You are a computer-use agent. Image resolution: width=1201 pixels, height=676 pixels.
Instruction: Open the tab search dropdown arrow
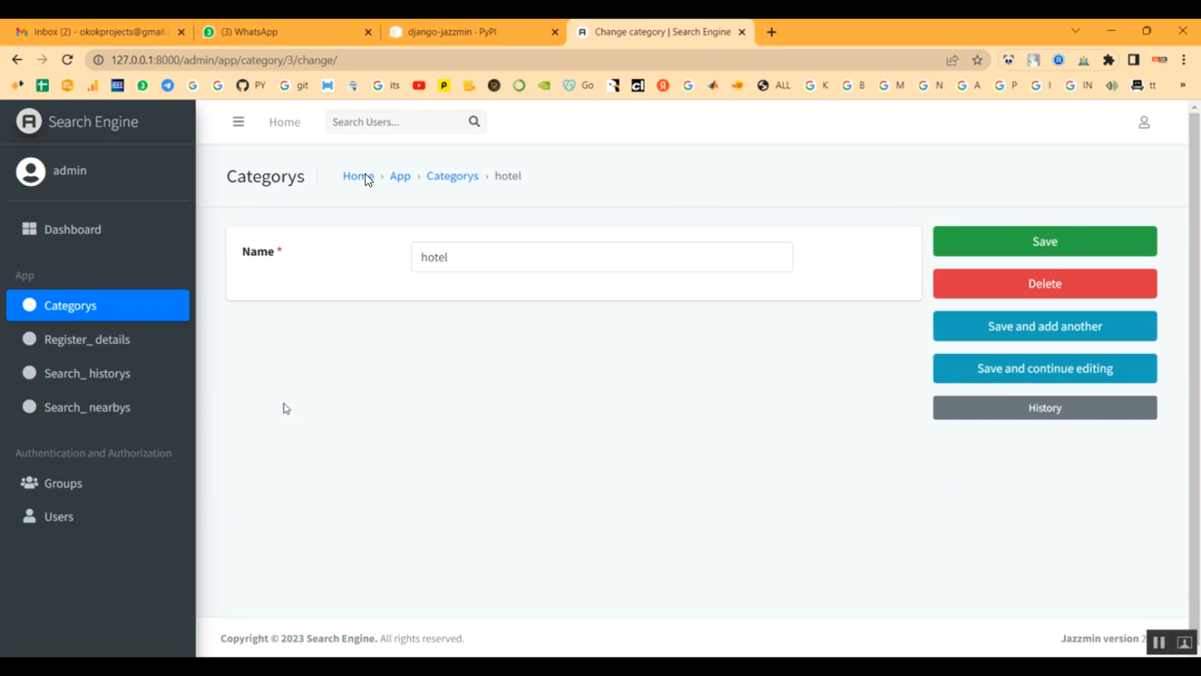click(1075, 30)
